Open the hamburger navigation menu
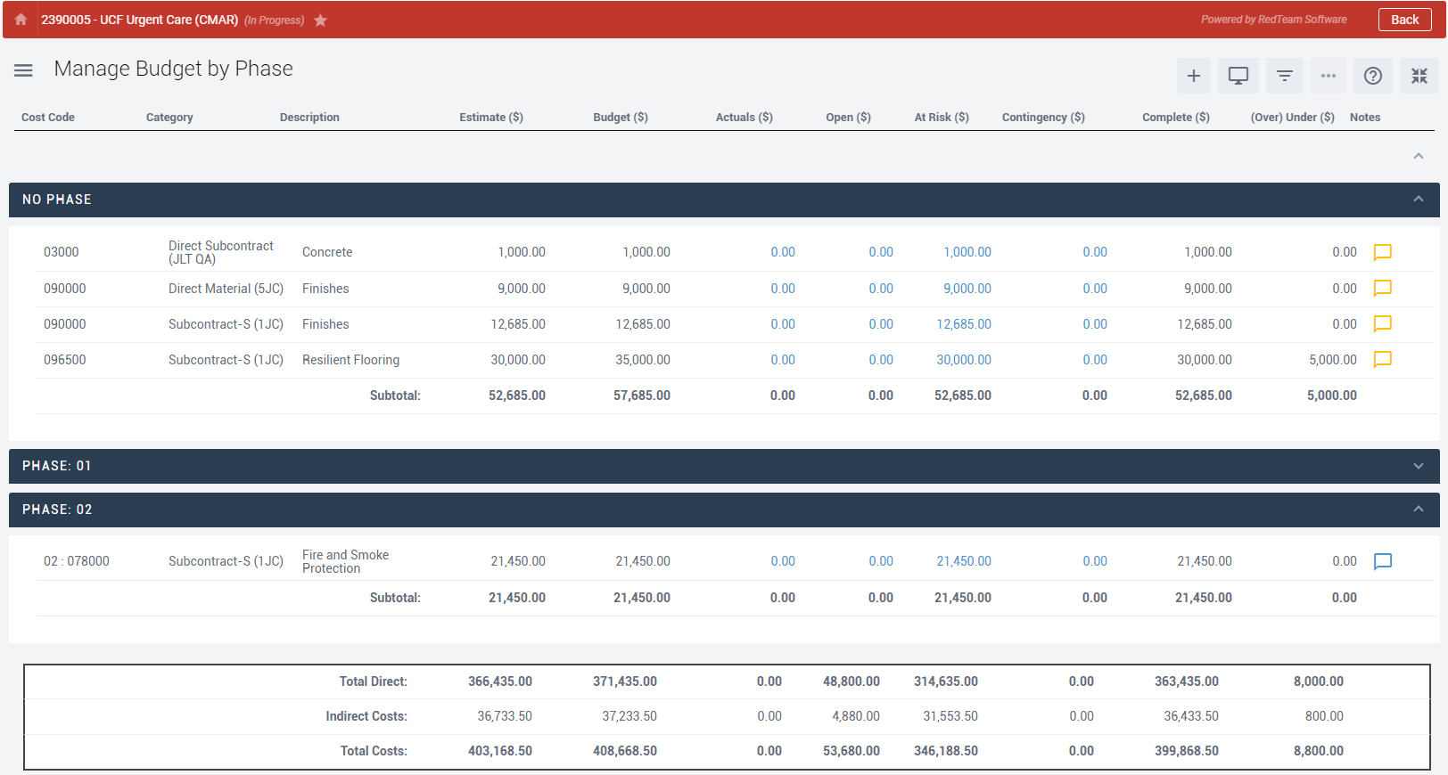This screenshot has height=775, width=1448. (23, 70)
